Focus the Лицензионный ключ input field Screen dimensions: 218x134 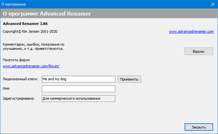tap(78, 79)
